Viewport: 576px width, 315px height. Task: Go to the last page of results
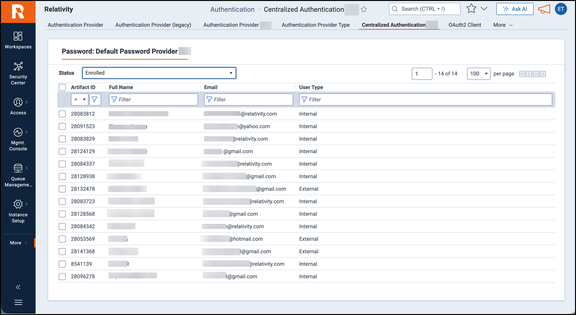pyautogui.click(x=543, y=74)
